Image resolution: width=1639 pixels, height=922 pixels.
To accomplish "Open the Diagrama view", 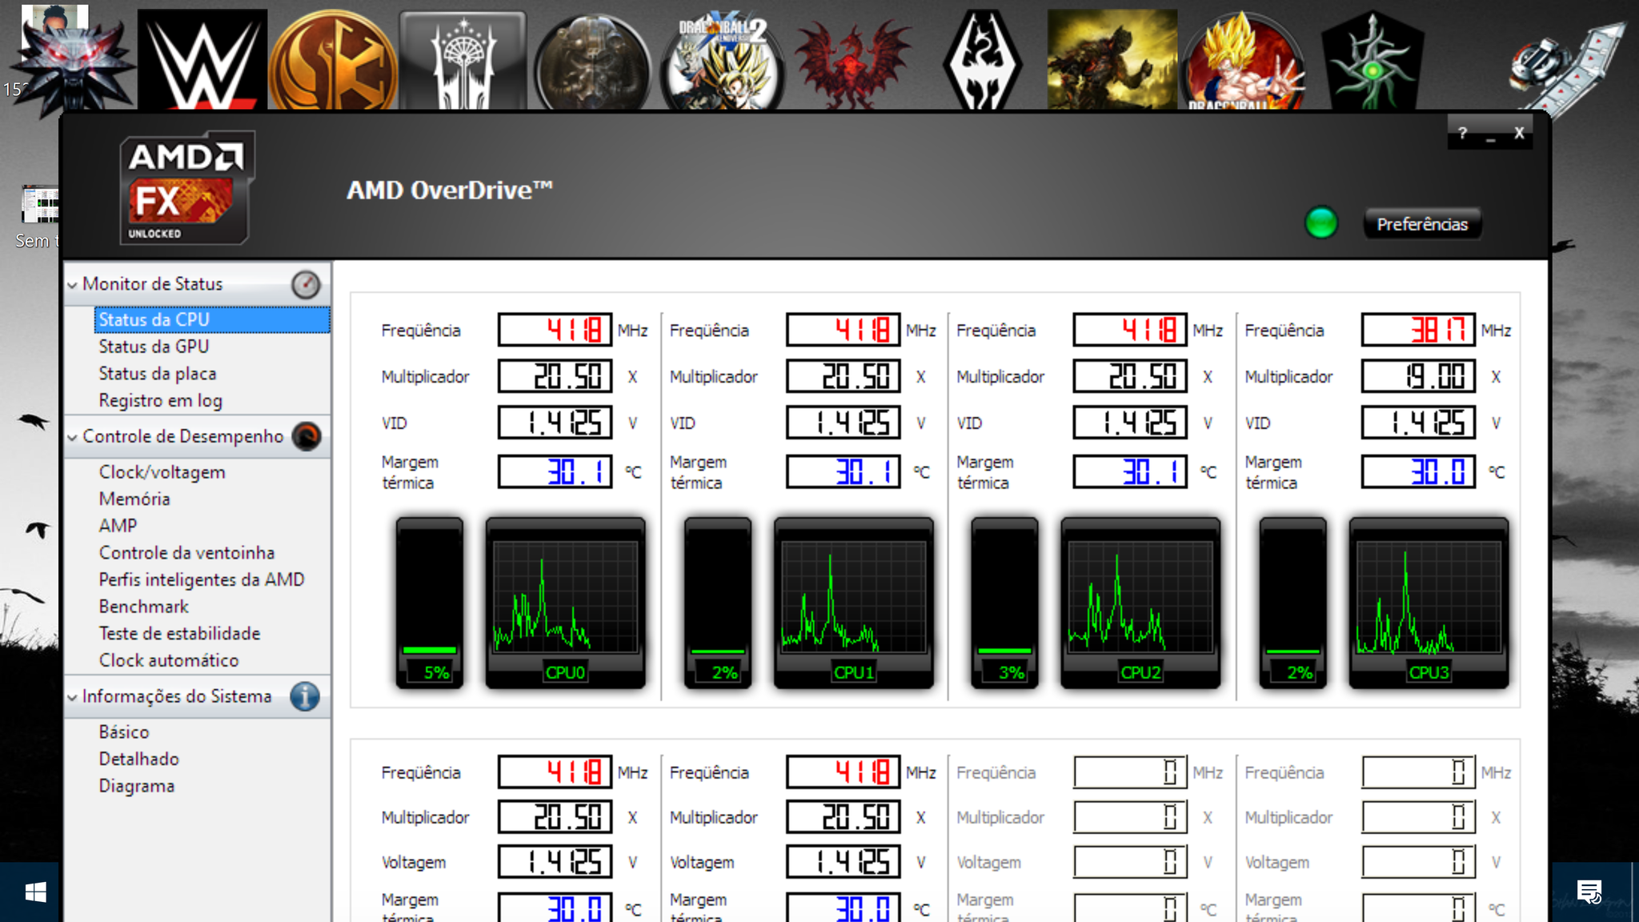I will (137, 786).
